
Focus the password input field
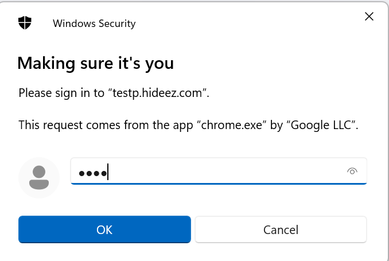point(218,171)
